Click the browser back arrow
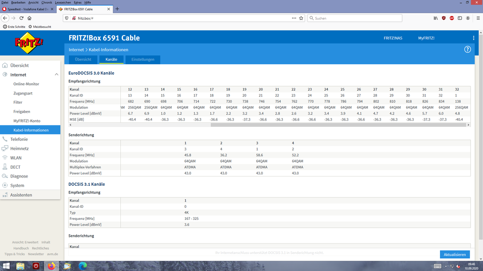The height and width of the screenshot is (271, 483). pos(5,18)
